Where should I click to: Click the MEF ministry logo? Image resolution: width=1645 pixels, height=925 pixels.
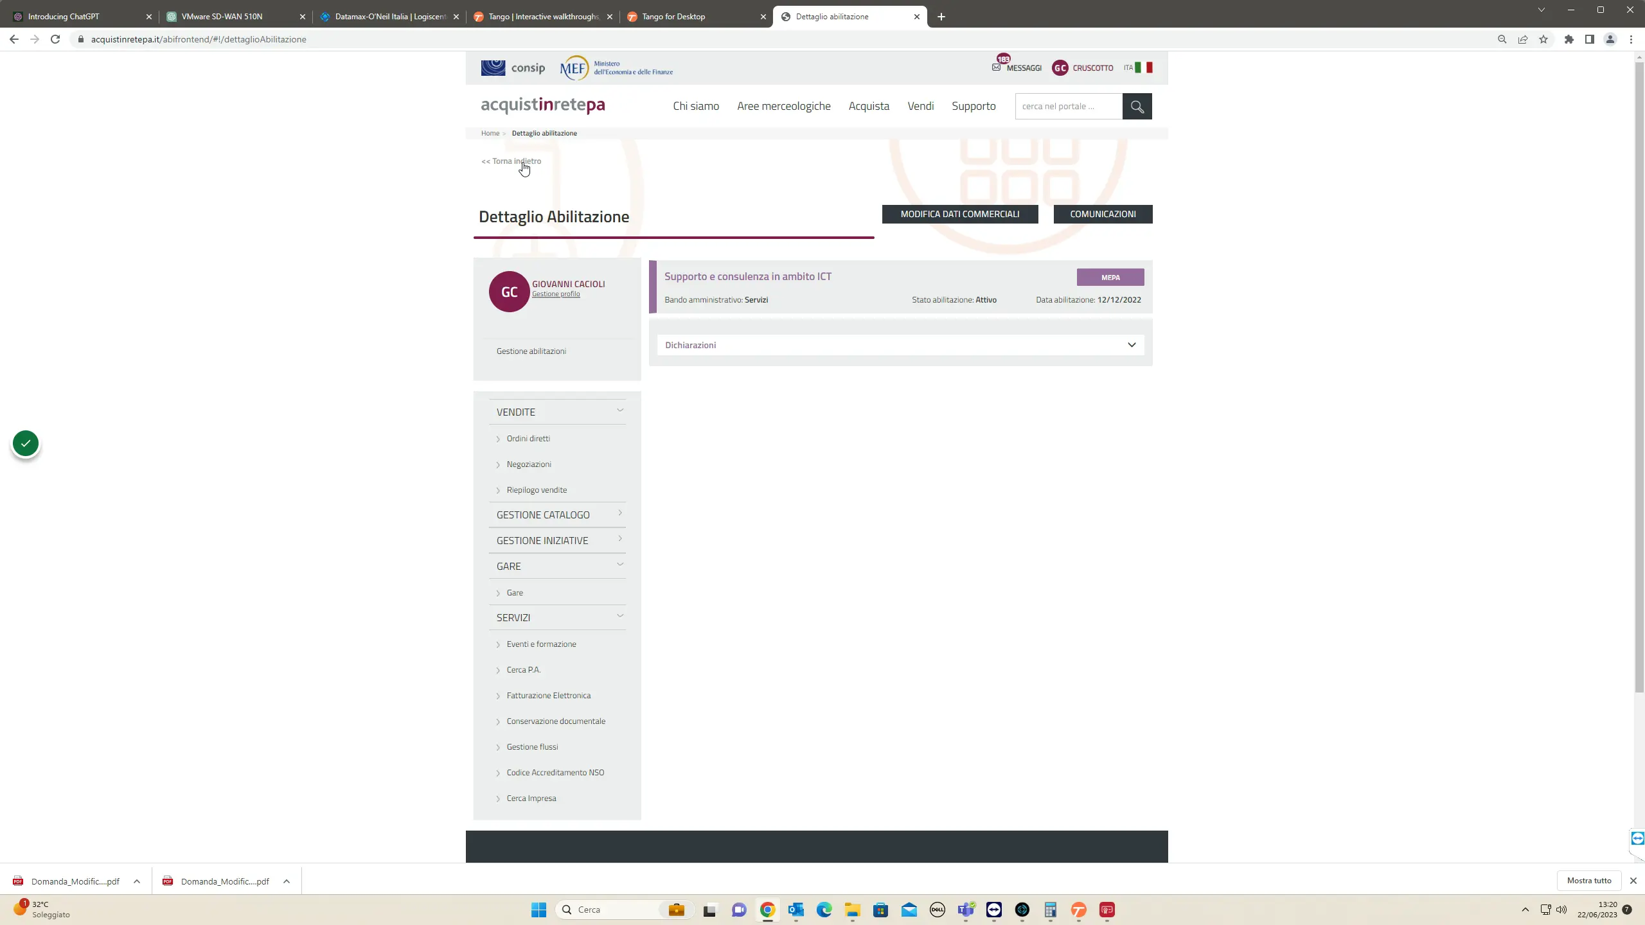click(616, 67)
